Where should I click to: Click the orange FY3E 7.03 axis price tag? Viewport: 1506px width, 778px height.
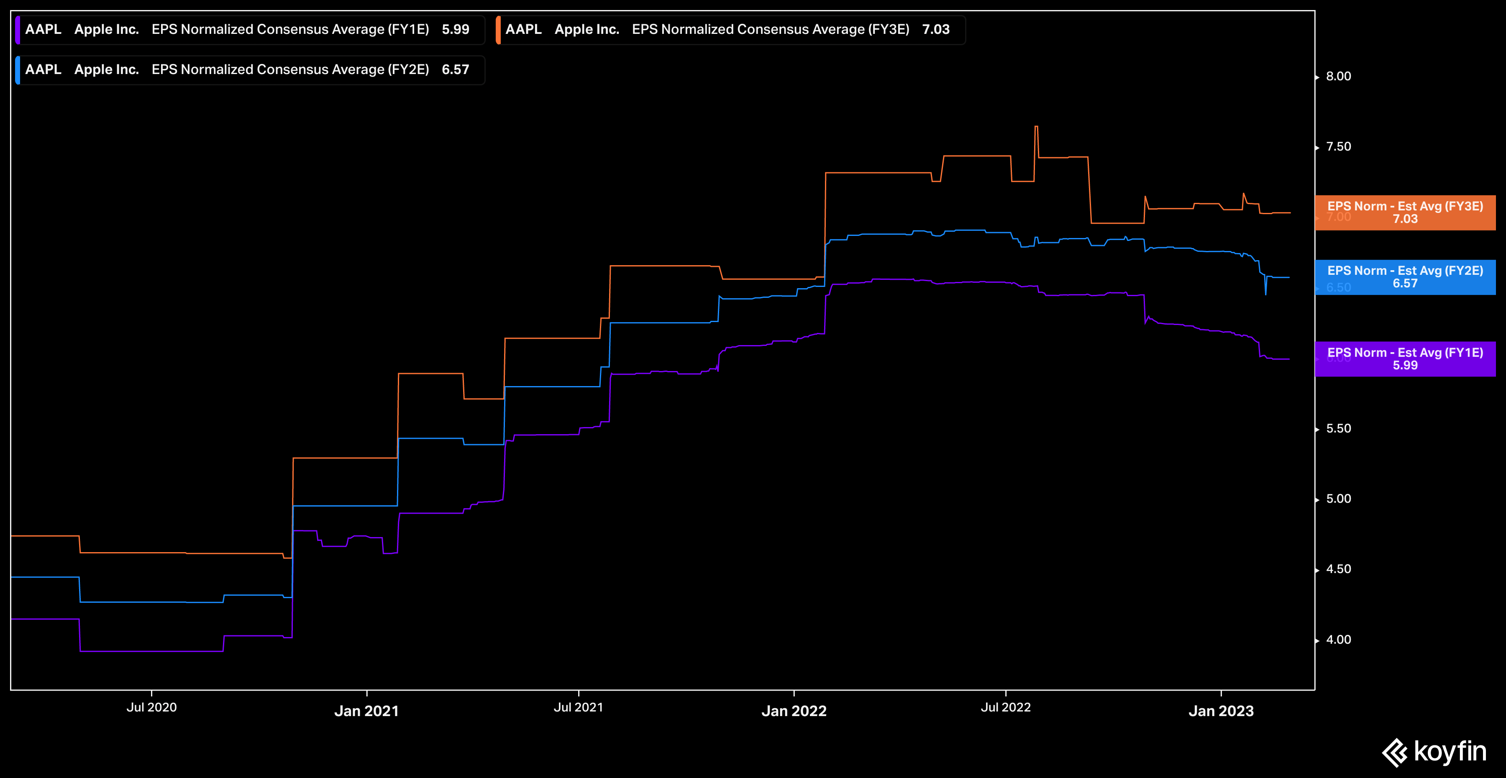[1405, 213]
